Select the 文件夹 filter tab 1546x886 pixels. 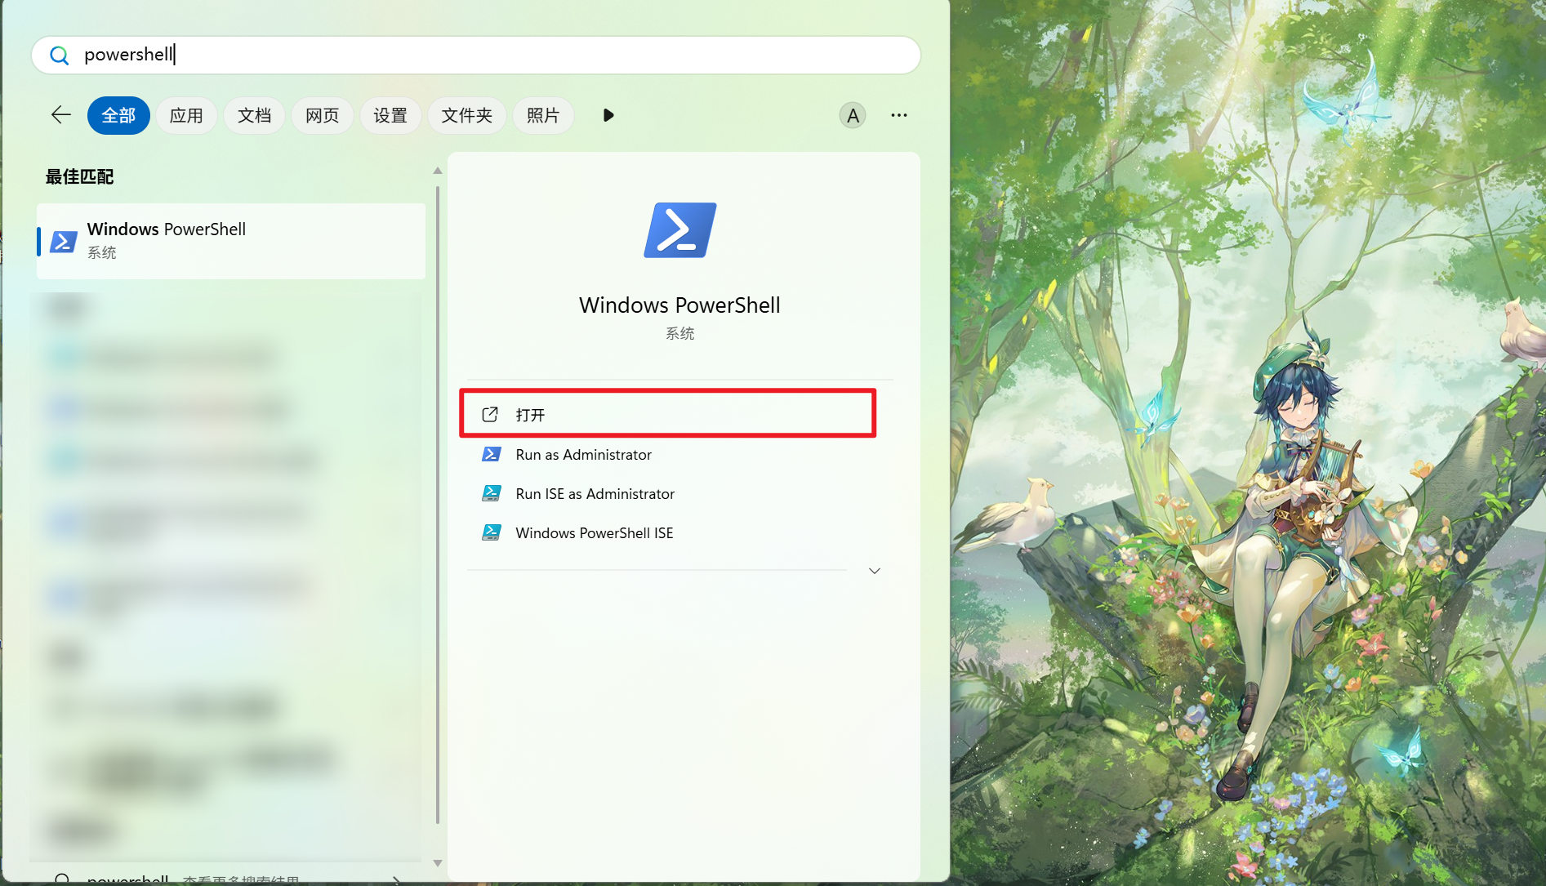pyautogui.click(x=467, y=115)
